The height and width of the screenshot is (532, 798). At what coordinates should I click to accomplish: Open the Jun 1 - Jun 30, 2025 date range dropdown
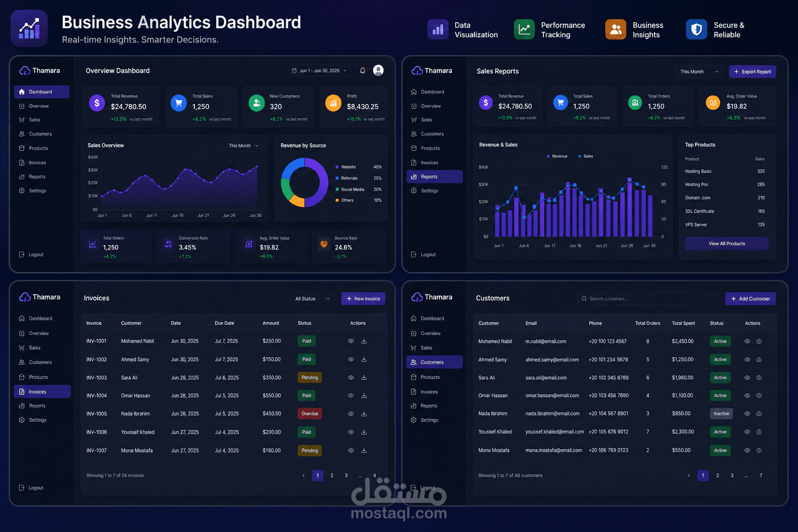tap(319, 71)
